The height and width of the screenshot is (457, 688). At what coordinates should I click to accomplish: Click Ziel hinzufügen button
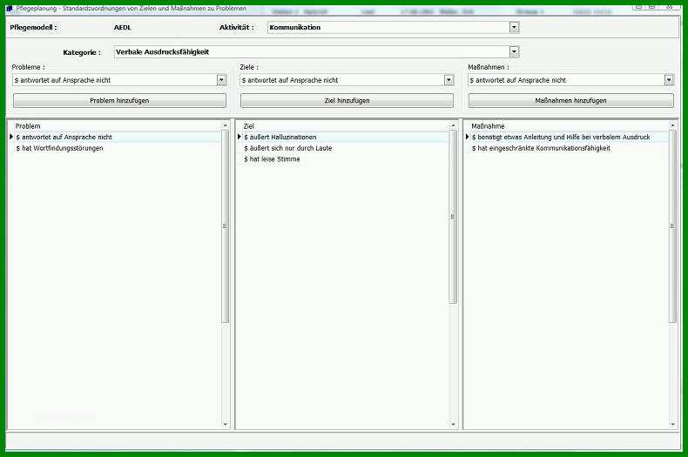point(347,100)
